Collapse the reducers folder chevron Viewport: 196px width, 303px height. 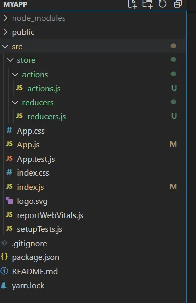(x=15, y=102)
